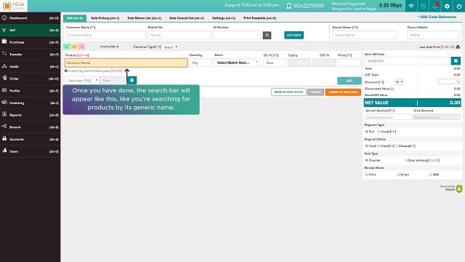
Task: Open the Print Template tab
Action: point(260,18)
